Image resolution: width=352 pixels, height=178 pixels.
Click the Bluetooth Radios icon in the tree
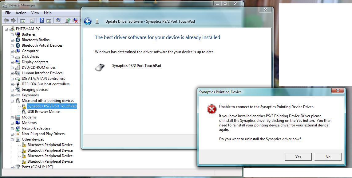(x=18, y=40)
